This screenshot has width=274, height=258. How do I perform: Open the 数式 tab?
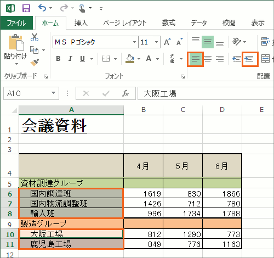point(169,23)
